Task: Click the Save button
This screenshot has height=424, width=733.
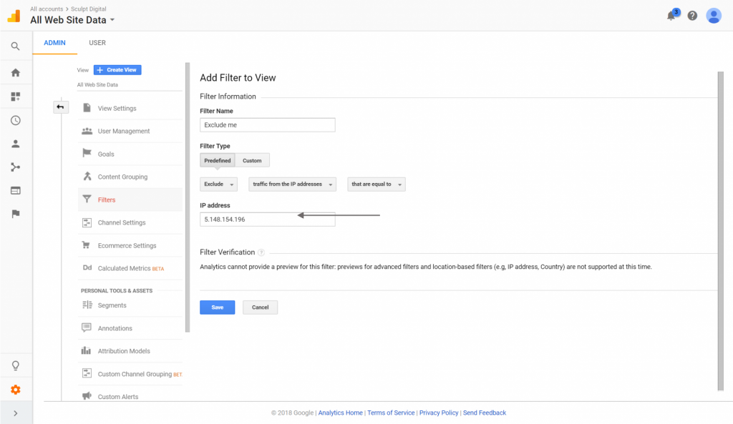Action: click(217, 307)
